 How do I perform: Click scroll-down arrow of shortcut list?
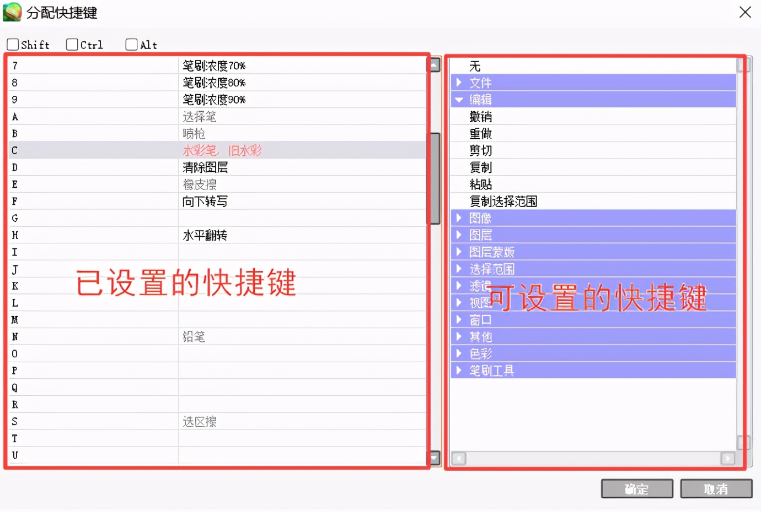pos(435,457)
